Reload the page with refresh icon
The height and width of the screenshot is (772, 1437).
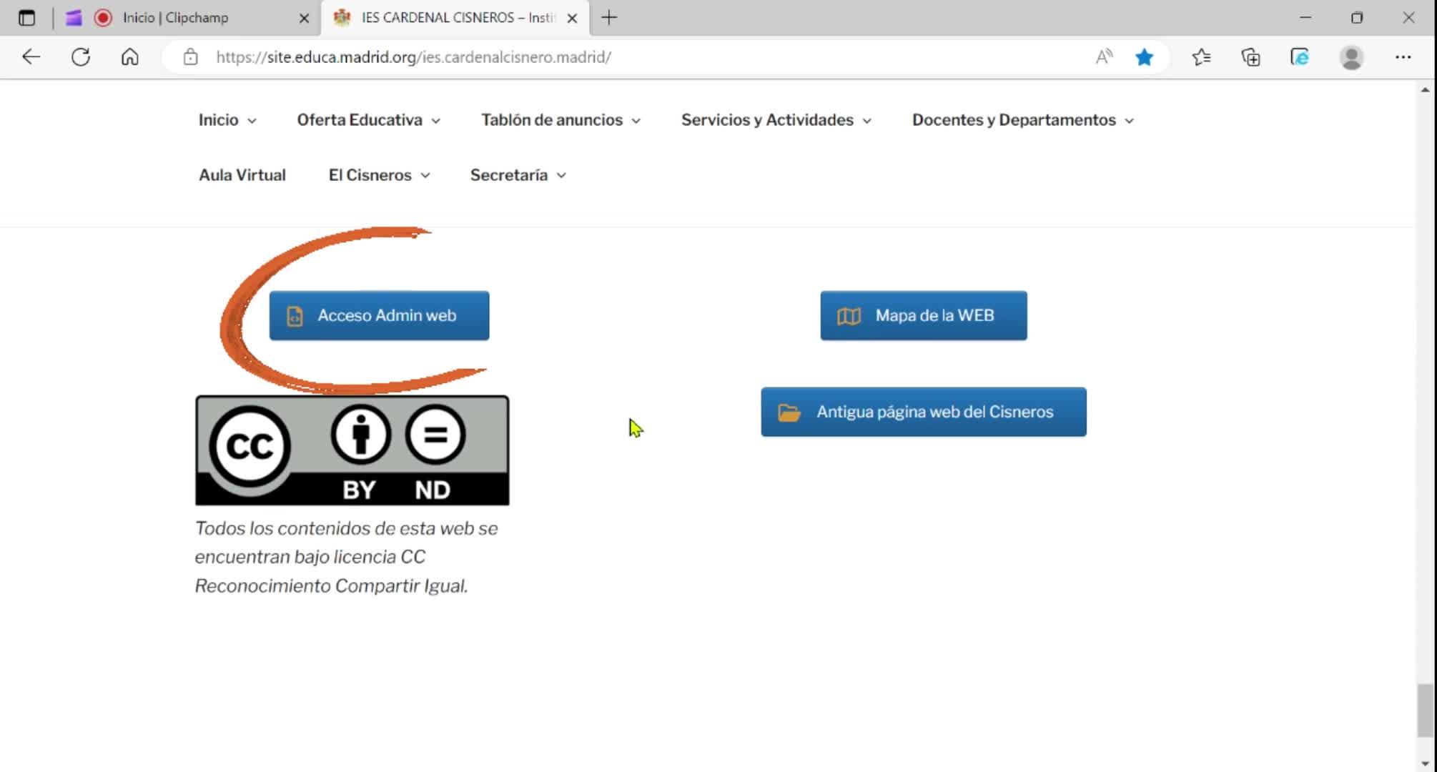tap(81, 57)
